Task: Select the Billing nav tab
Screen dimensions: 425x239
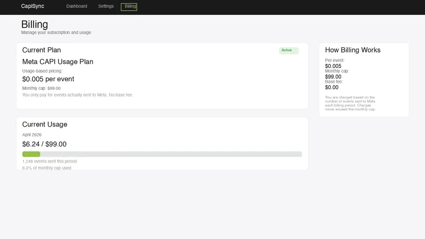Action: pyautogui.click(x=129, y=7)
